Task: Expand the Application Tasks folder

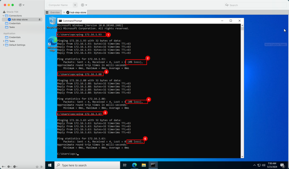Action: coord(4,41)
